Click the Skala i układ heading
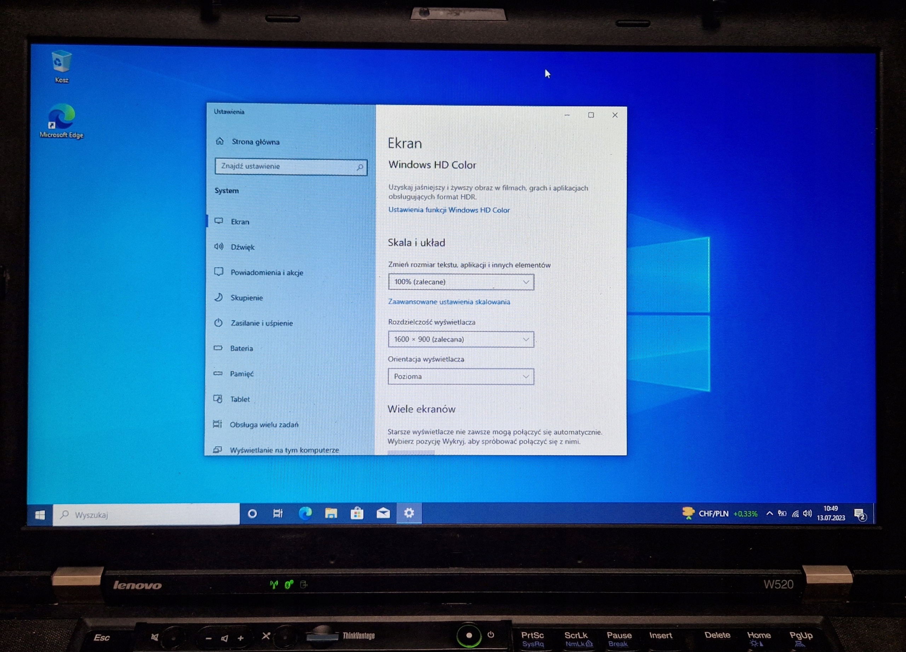This screenshot has width=906, height=652. (416, 243)
